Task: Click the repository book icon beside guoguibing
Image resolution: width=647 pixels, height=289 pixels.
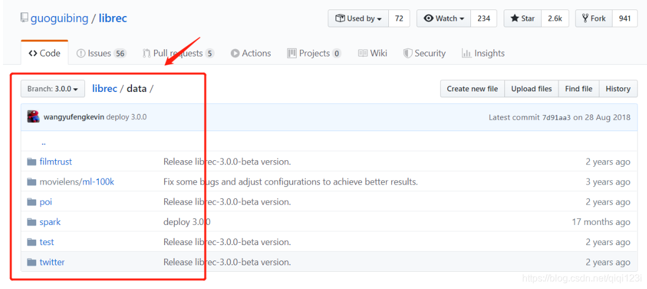Action: coord(24,18)
